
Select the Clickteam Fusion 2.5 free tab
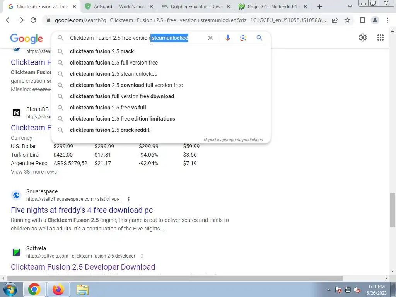(42, 7)
